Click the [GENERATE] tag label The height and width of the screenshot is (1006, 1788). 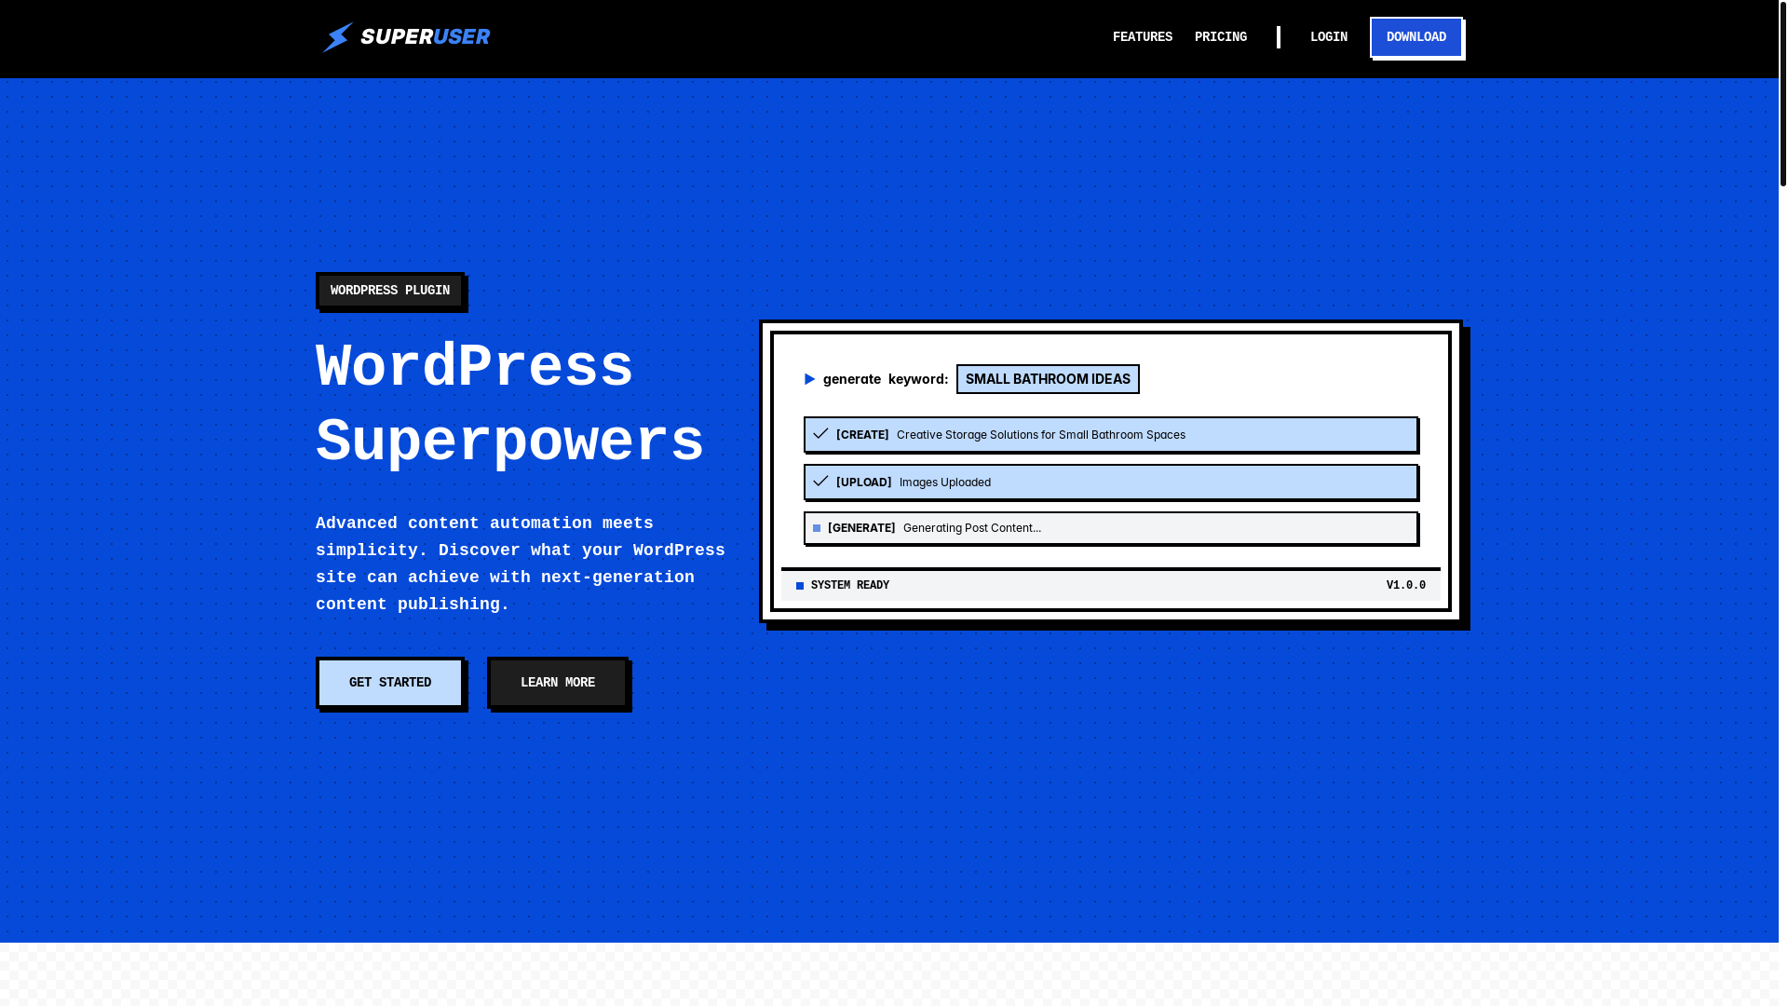861,528
